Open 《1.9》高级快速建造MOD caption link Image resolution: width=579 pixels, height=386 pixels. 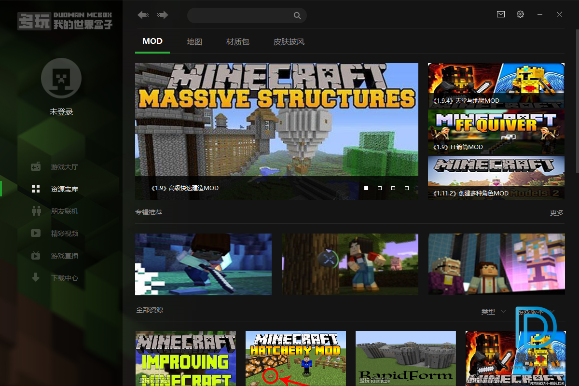184,188
